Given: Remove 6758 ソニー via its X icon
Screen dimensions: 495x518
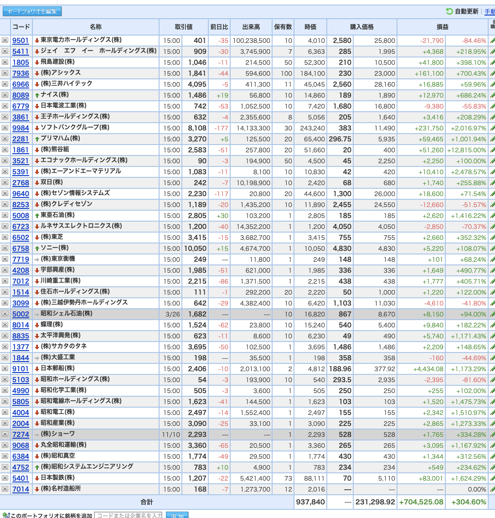Looking at the screenshot, I should click(5, 248).
